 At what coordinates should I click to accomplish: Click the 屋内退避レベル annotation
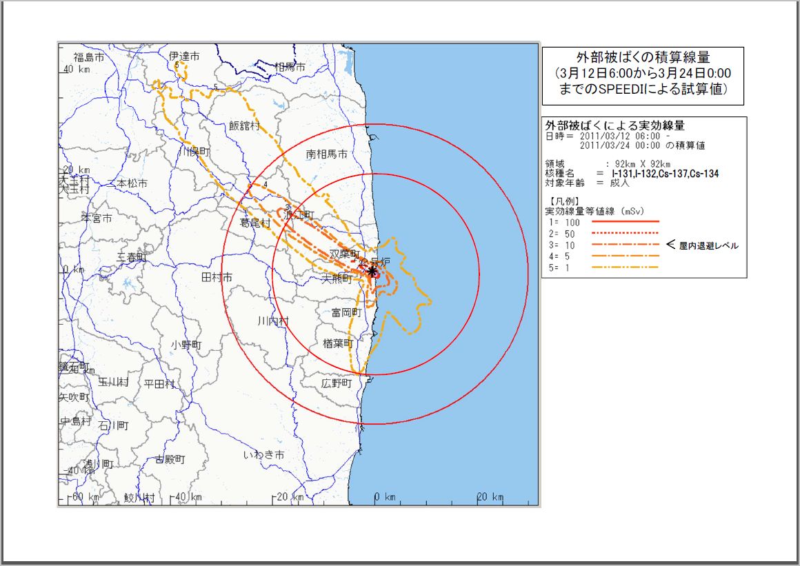point(709,245)
